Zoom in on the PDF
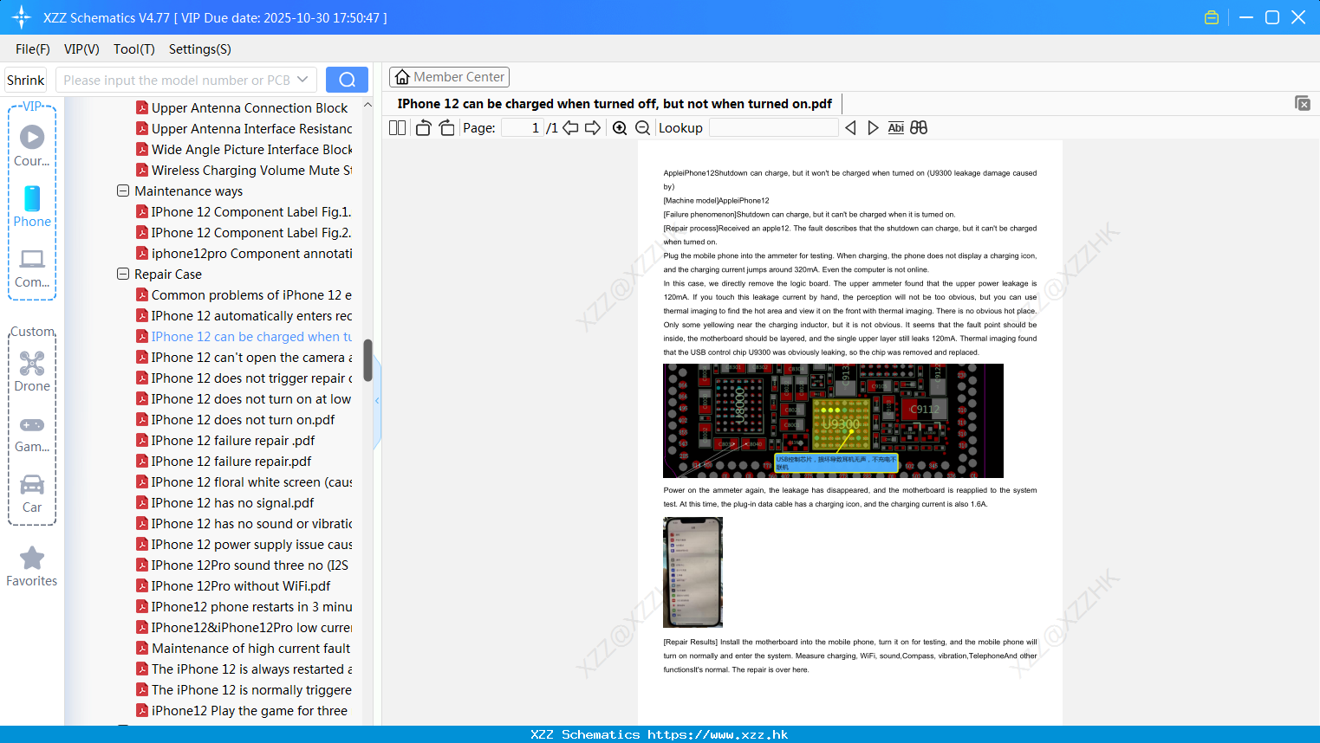1320x743 pixels. [620, 127]
